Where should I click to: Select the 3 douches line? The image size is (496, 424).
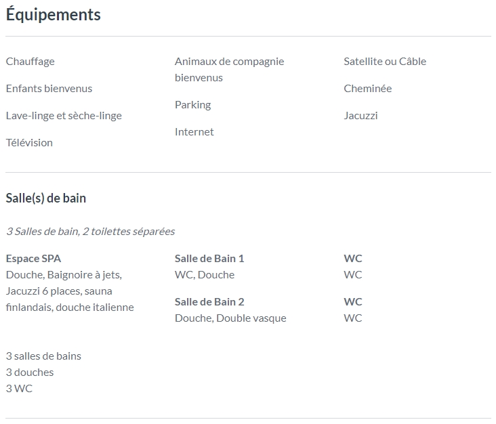pyautogui.click(x=30, y=373)
